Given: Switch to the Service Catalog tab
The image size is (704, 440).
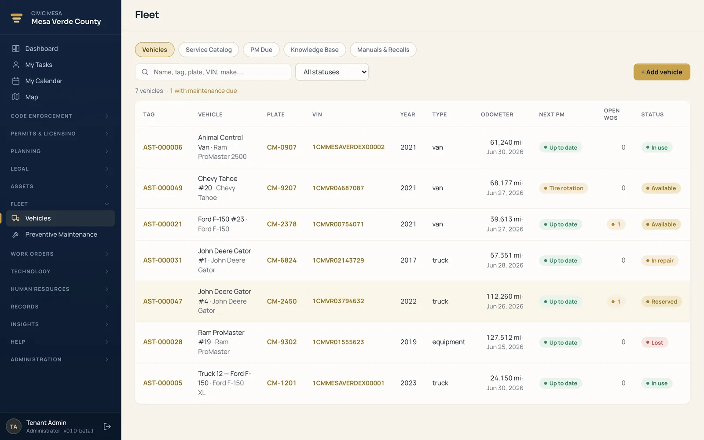Looking at the screenshot, I should [209, 50].
